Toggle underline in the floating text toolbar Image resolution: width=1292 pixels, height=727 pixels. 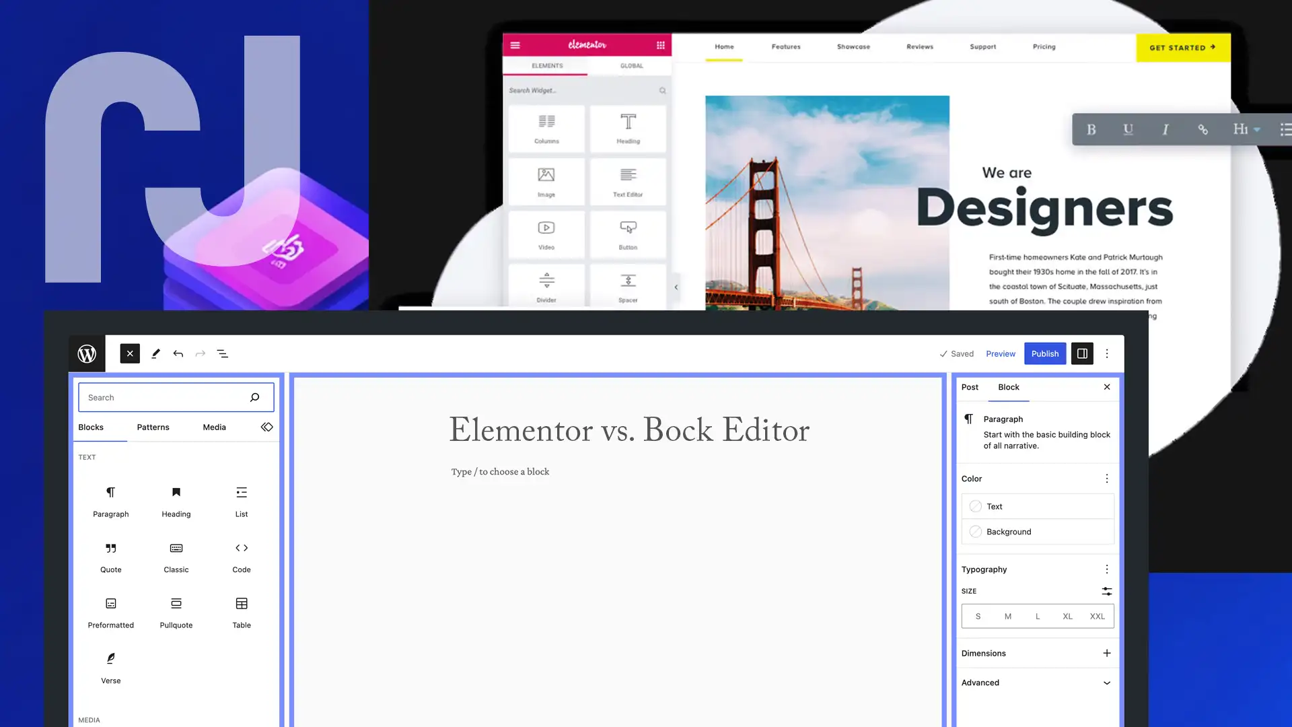1128,129
